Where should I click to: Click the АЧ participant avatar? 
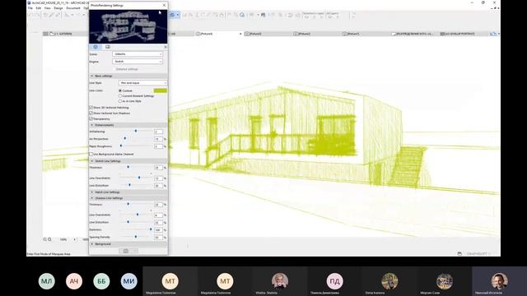74,281
